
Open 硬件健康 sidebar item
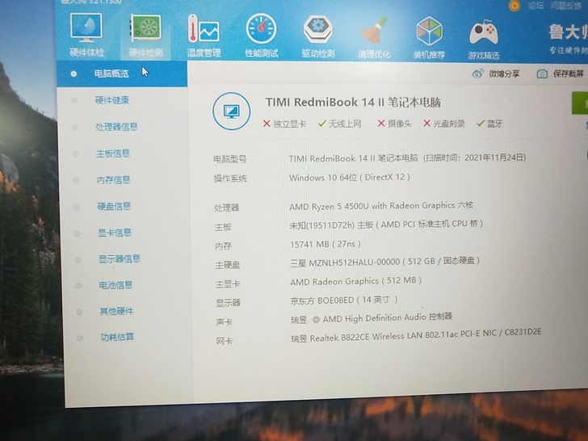pos(111,100)
